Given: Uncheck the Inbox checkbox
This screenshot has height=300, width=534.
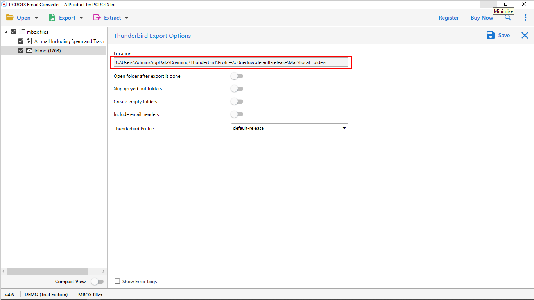Looking at the screenshot, I should (x=21, y=50).
